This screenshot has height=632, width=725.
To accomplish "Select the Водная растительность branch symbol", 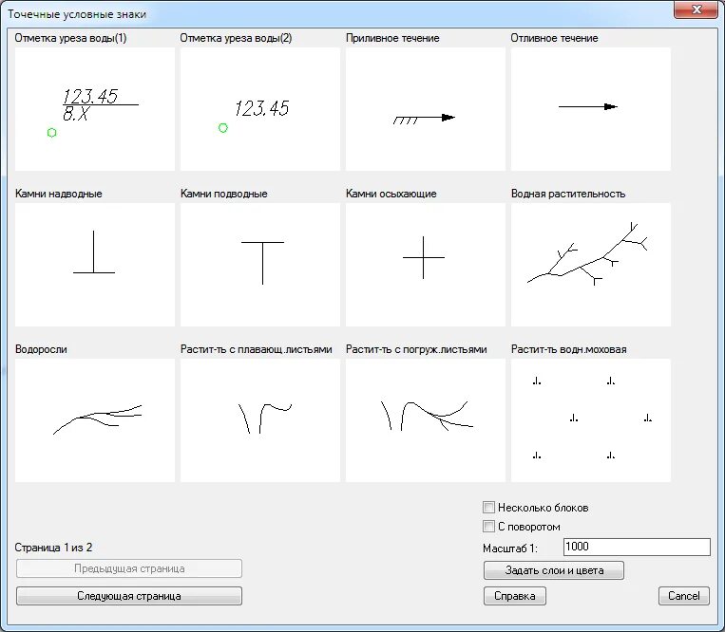I will click(591, 265).
